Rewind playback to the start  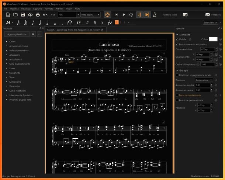coord(116,15)
